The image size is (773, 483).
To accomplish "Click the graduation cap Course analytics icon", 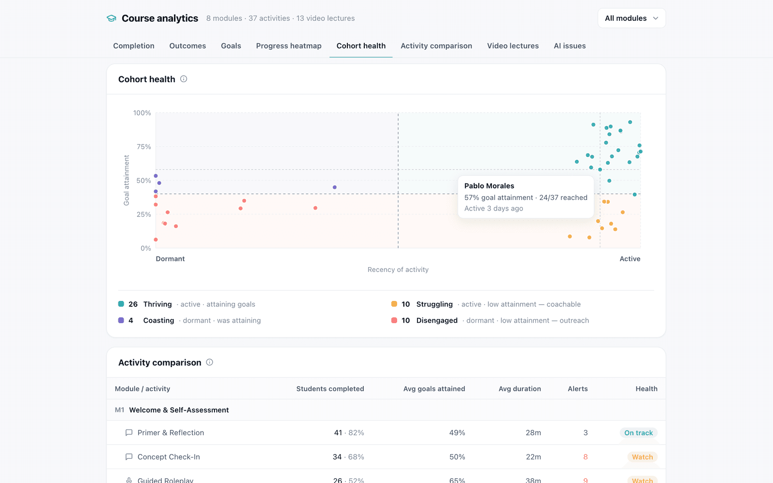I will point(112,18).
